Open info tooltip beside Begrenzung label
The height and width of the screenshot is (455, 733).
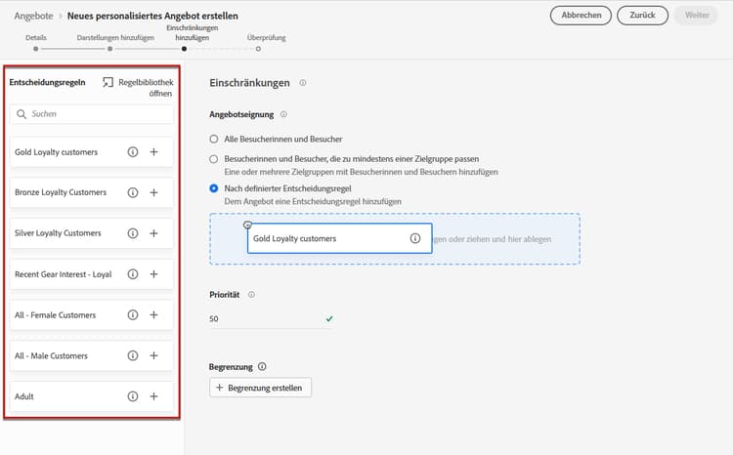click(x=262, y=367)
